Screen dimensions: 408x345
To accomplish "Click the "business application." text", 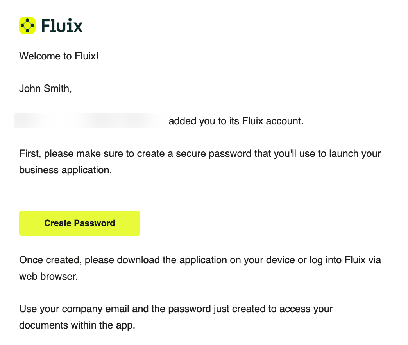I will coord(66,170).
